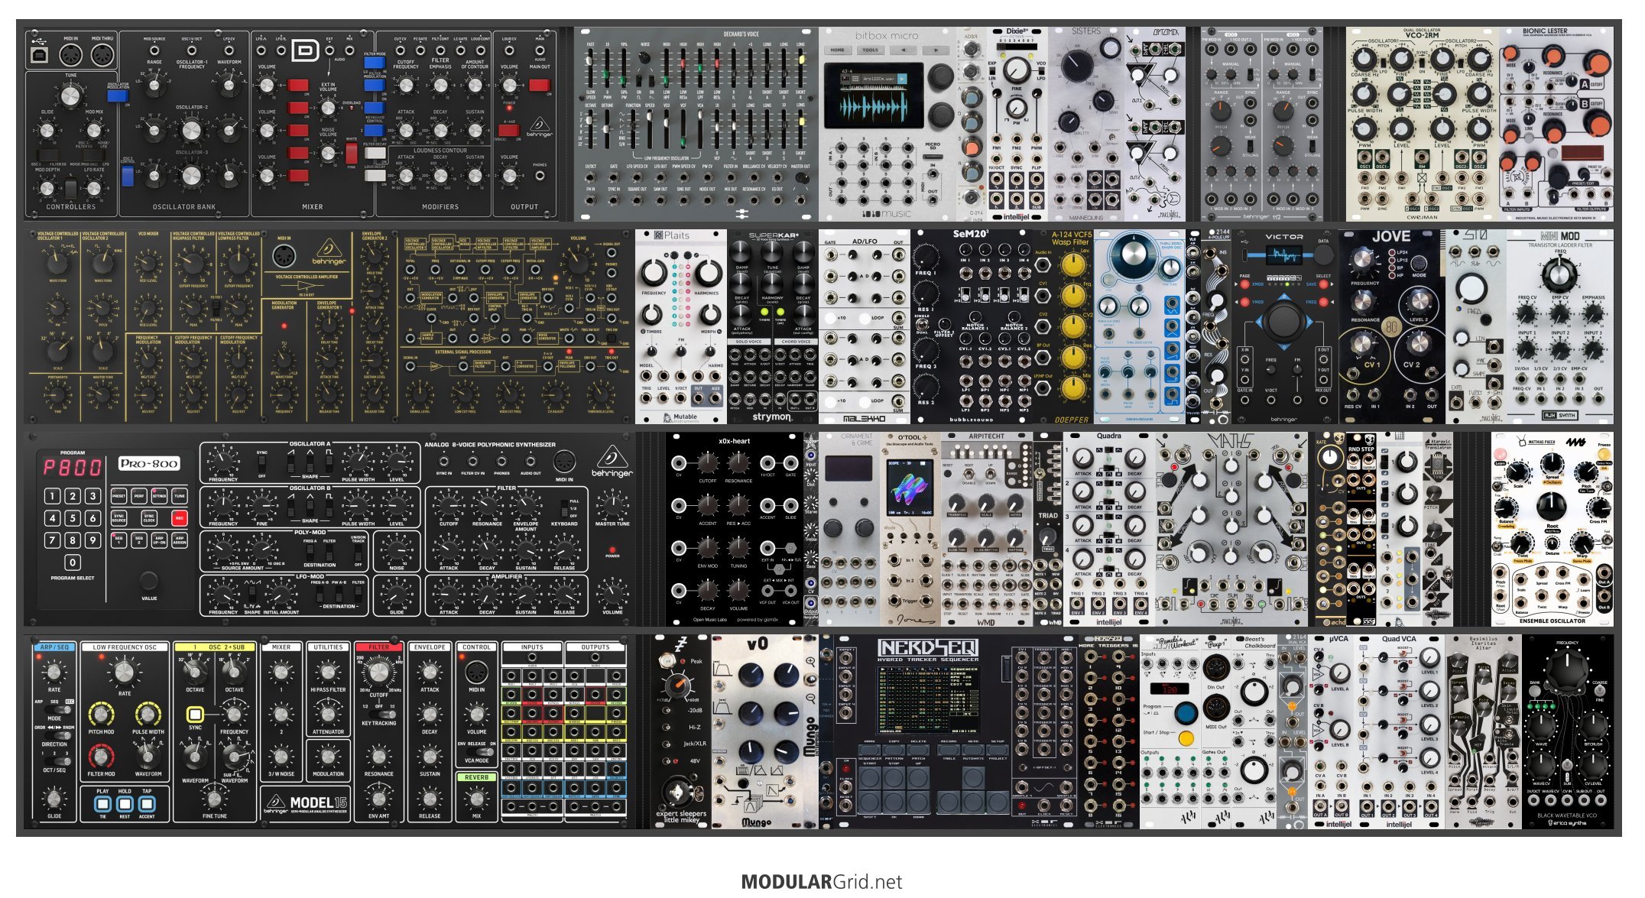
Task: Click the strymon logo on SuperKar+
Action: coord(771,417)
